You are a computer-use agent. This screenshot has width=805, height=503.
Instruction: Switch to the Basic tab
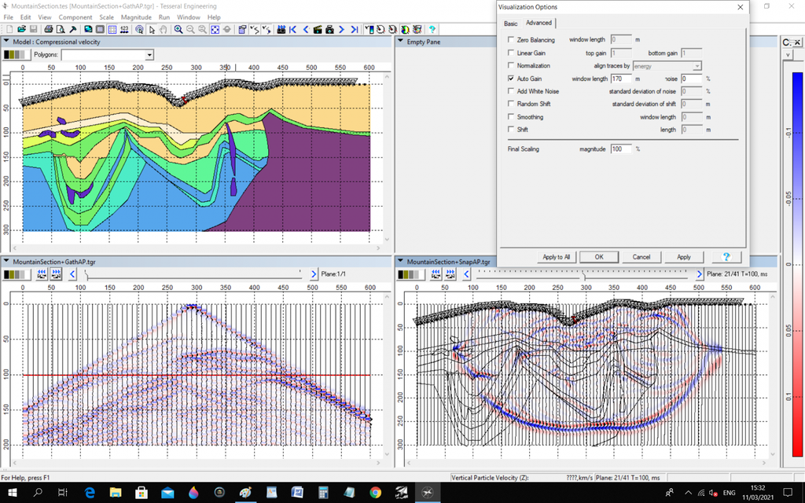[511, 24]
